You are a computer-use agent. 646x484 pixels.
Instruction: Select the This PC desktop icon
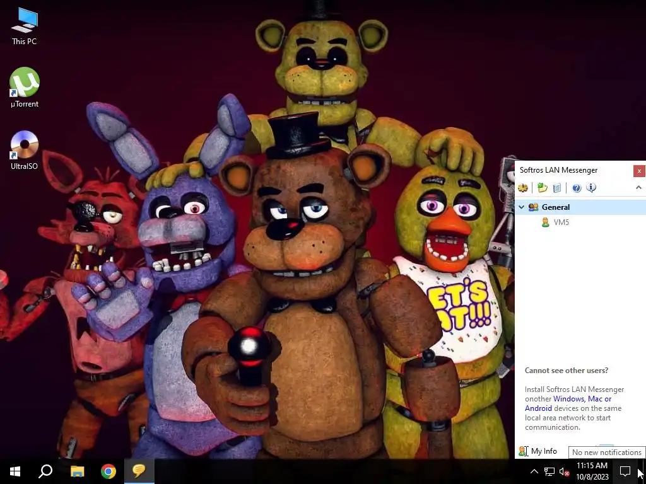point(25,26)
